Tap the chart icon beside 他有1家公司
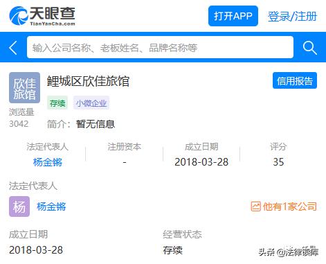The height and width of the screenshot is (264, 326). tap(255, 206)
